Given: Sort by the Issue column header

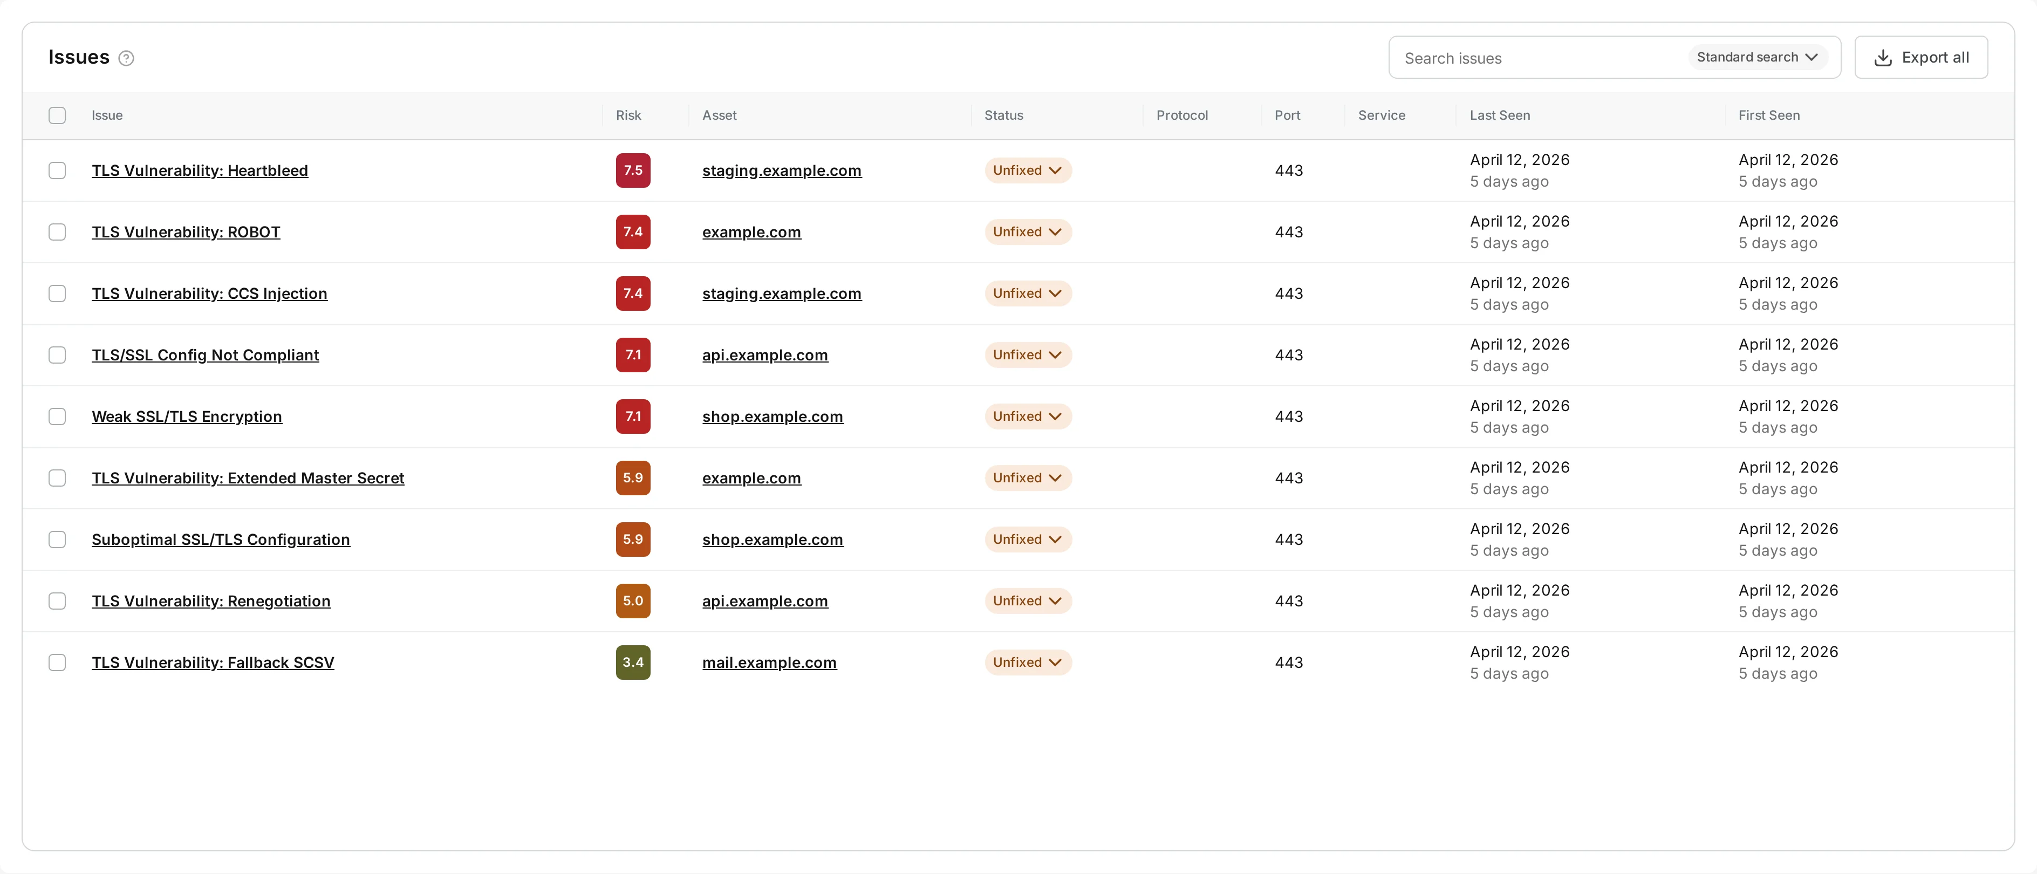Looking at the screenshot, I should [x=107, y=115].
